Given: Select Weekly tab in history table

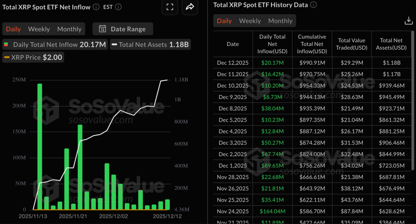Looking at the screenshot, I should (250, 21).
